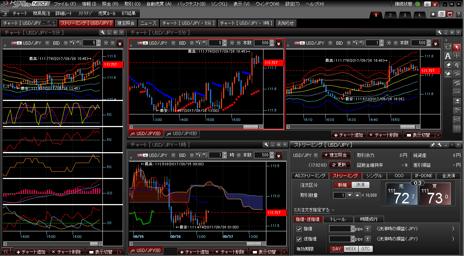Open currency pair dropdown in Streaming panel
The height and width of the screenshot is (256, 464).
point(315,155)
